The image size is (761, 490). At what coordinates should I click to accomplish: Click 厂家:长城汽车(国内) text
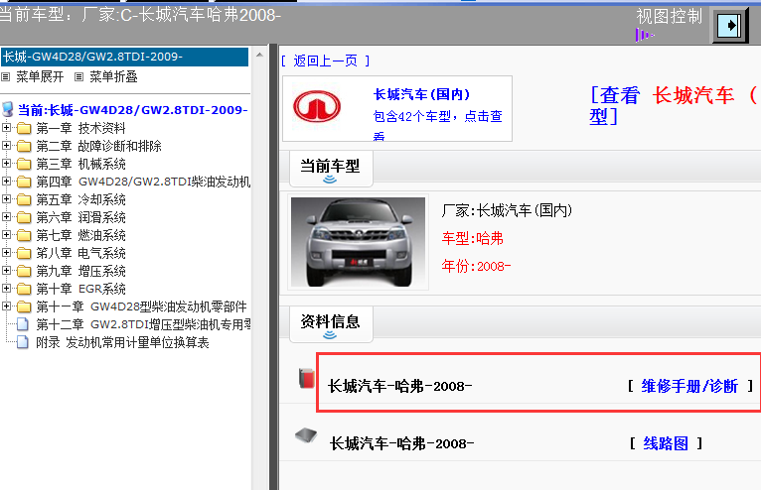point(507,210)
